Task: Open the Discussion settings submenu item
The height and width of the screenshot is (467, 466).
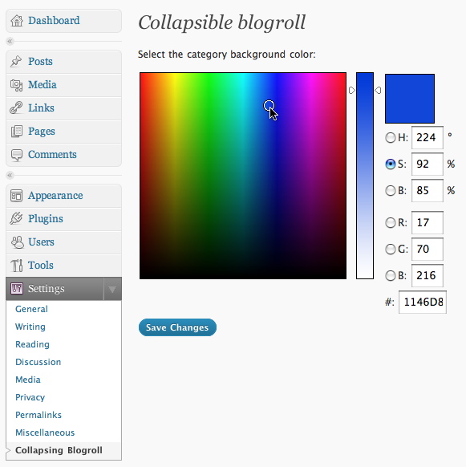Action: tap(38, 362)
